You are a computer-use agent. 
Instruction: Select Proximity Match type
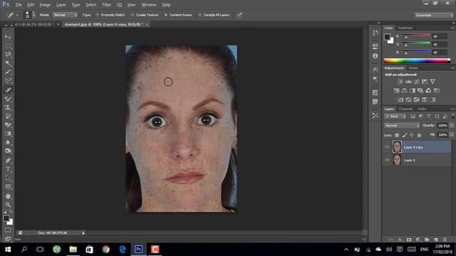point(98,15)
